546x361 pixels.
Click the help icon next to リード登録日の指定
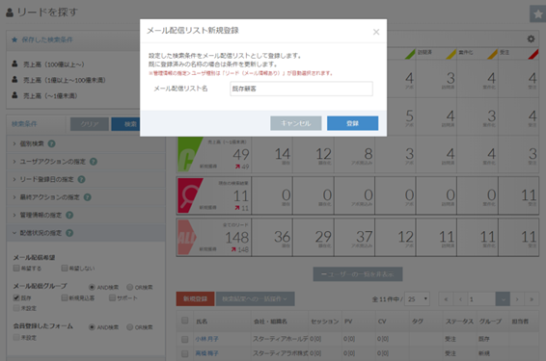click(81, 179)
